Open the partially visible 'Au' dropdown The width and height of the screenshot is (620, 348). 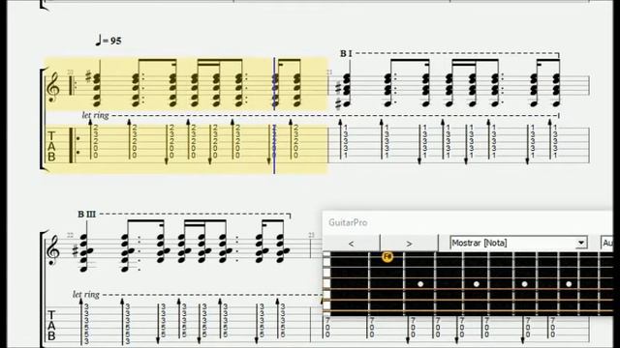[x=607, y=243]
